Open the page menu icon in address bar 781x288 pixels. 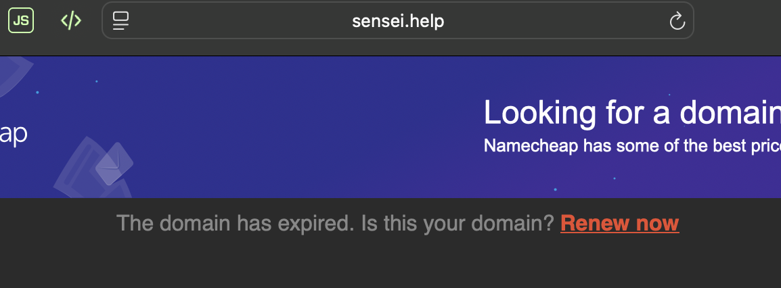click(120, 21)
